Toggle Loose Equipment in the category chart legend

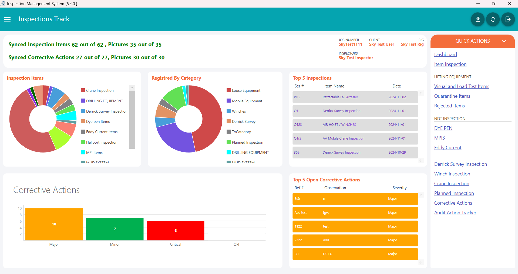point(246,90)
